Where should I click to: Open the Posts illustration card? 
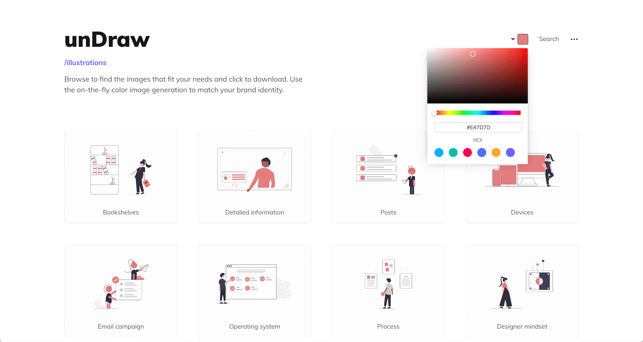388,177
